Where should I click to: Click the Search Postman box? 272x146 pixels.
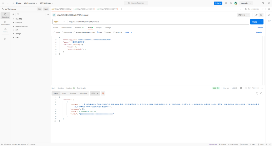136,3
